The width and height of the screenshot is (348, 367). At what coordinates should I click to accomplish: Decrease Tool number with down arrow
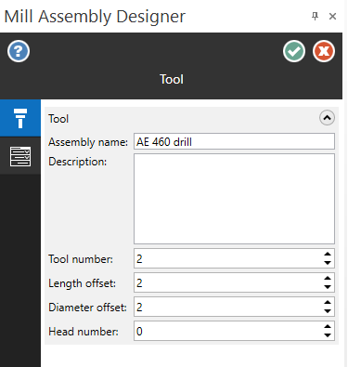tap(328, 263)
